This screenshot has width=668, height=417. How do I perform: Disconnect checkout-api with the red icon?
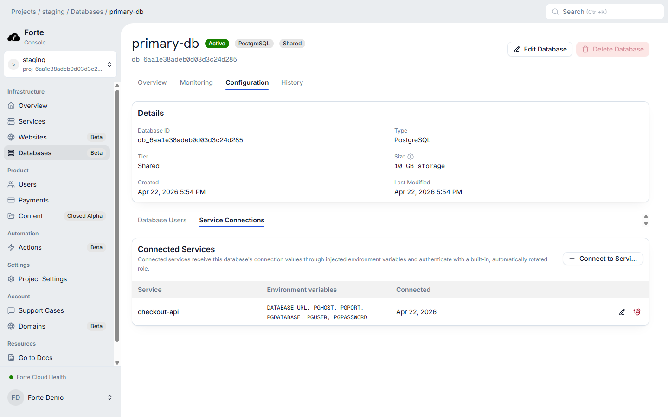click(637, 312)
